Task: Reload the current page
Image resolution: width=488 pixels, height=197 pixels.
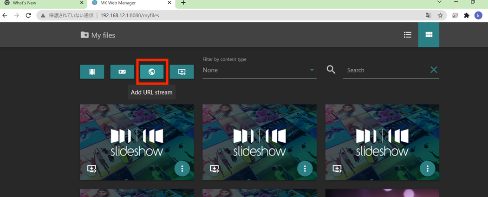Action: point(28,15)
